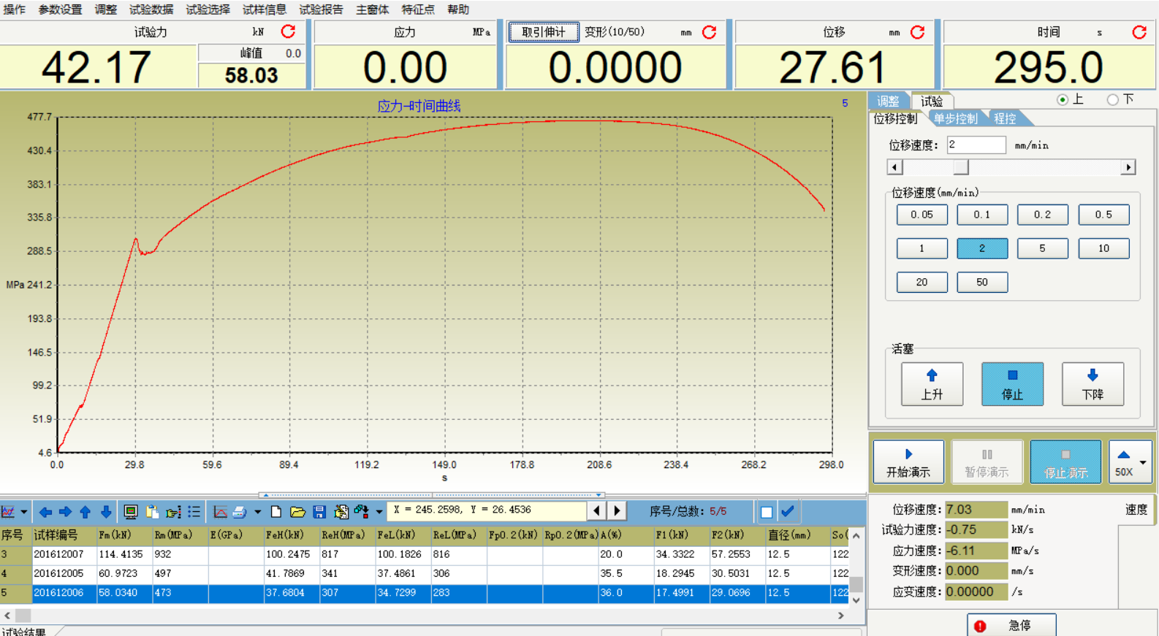Switch to the 单步控制 tab
The image size is (1159, 636).
click(x=955, y=118)
